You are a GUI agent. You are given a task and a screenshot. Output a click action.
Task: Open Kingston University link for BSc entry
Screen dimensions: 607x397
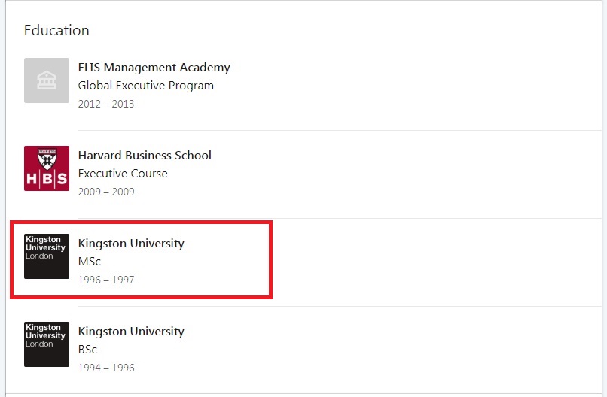131,332
